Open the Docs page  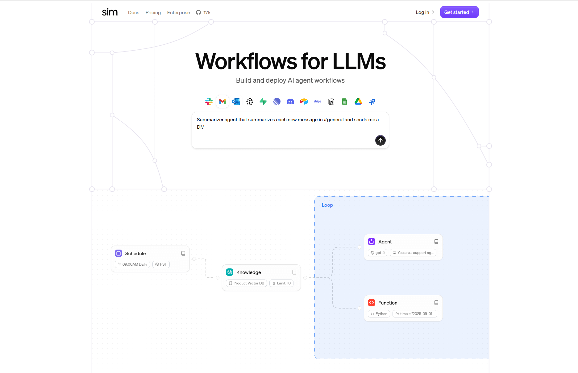(134, 13)
